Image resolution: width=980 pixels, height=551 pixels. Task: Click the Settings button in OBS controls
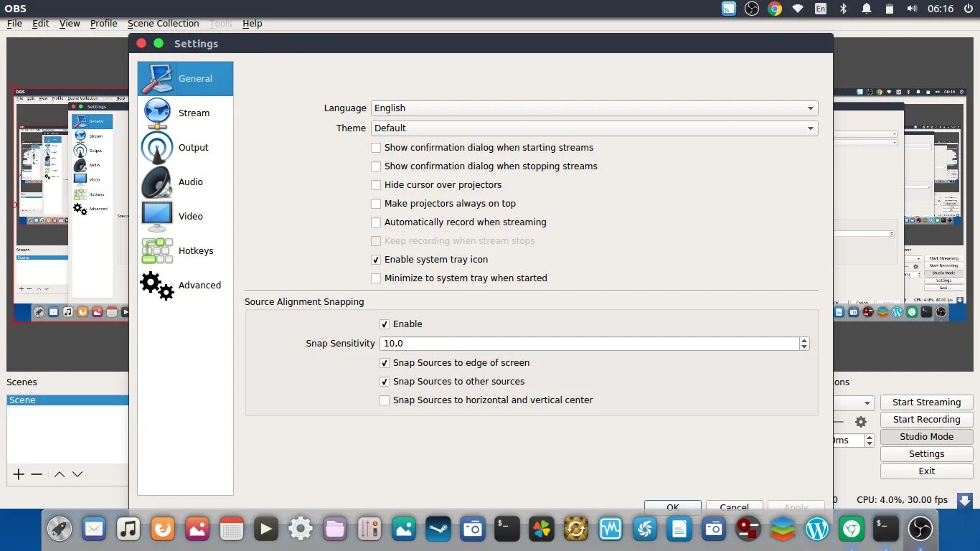(x=926, y=454)
